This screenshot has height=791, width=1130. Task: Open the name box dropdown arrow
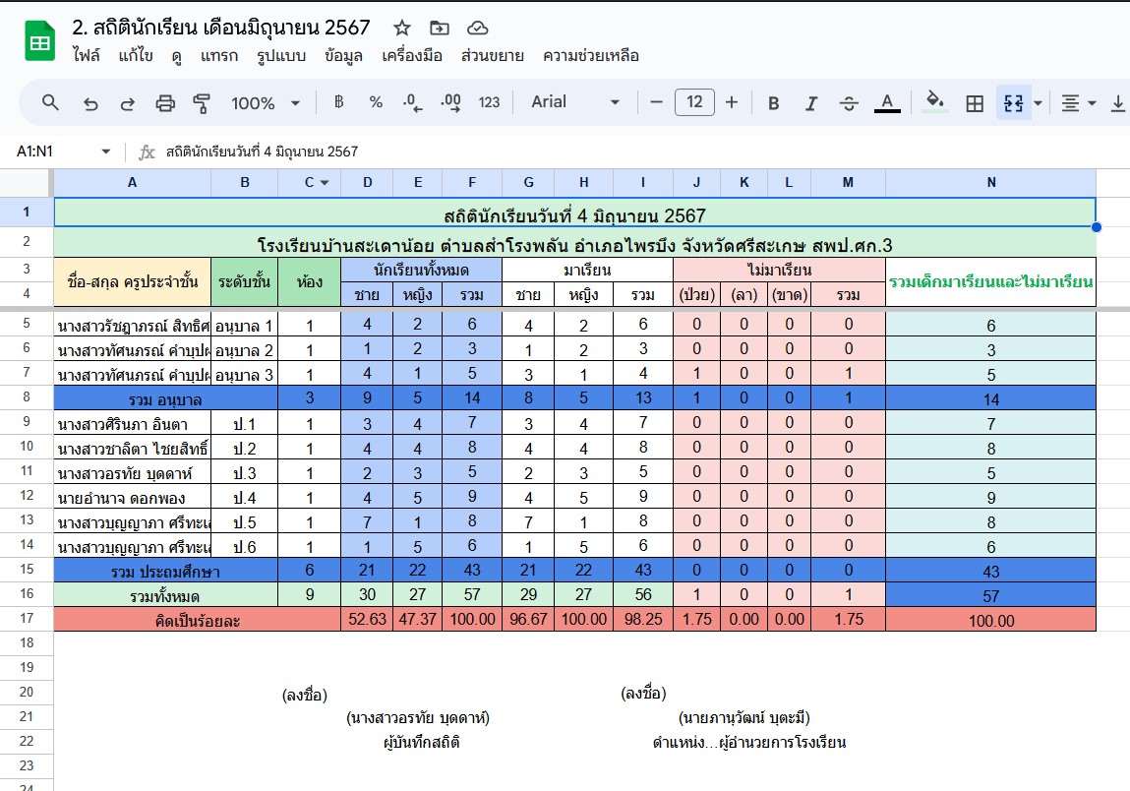click(x=106, y=152)
